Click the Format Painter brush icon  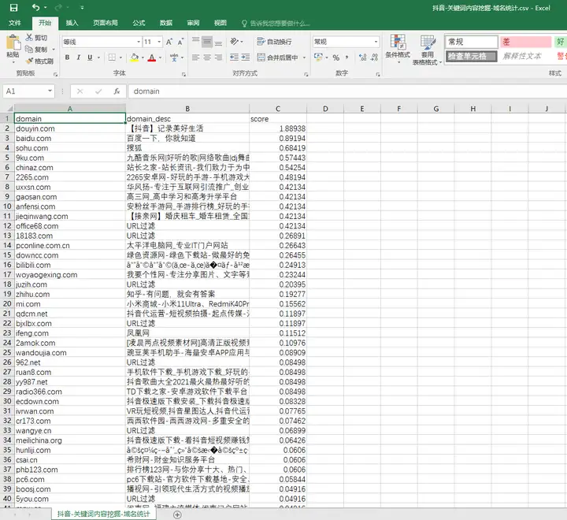(x=29, y=61)
